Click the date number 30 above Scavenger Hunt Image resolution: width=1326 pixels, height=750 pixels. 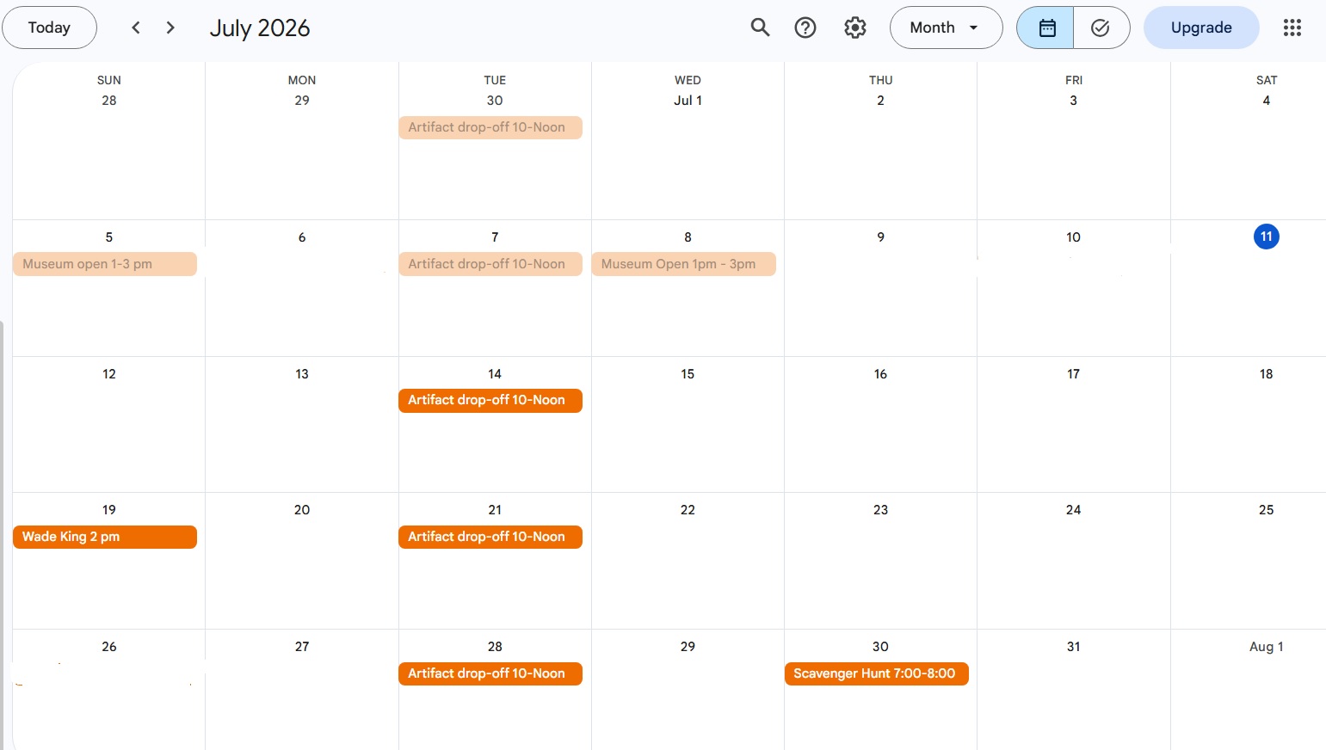point(880,647)
